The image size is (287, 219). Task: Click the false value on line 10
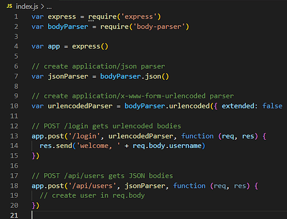coord(272,106)
